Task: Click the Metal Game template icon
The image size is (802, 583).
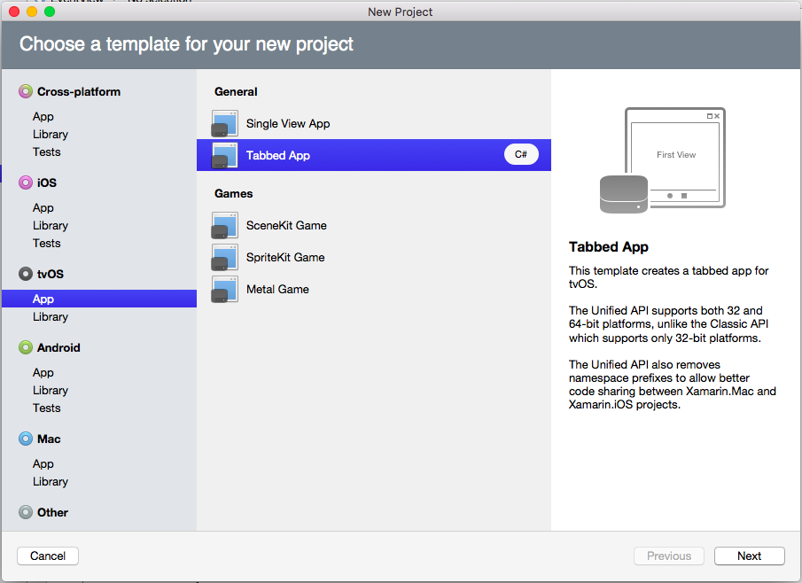Action: [224, 289]
